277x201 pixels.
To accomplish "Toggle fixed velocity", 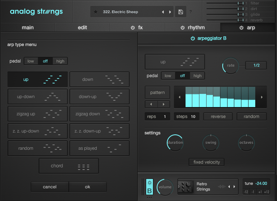I will click(207, 162).
